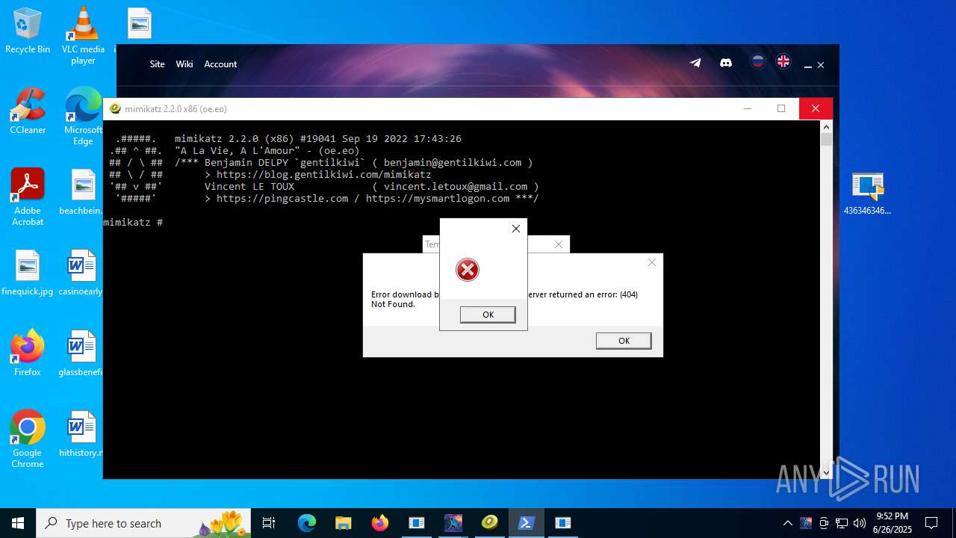Open the Windows Start menu
Viewport: 956px width, 538px height.
18,523
